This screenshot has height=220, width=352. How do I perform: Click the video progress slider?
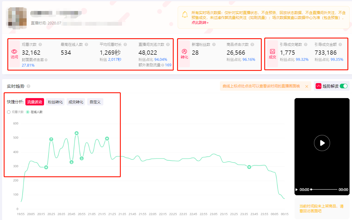324,189
